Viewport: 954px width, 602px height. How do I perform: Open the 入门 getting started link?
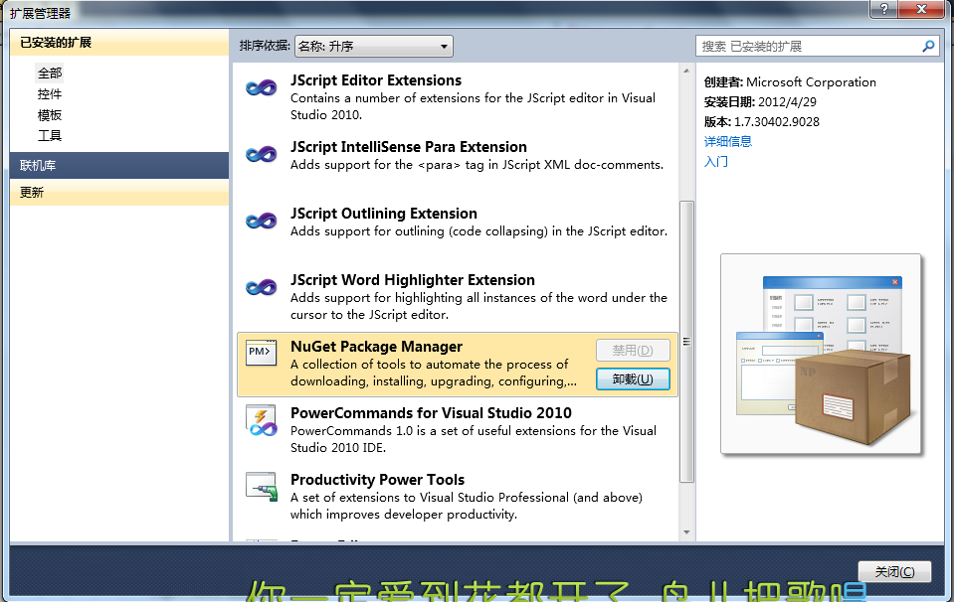tap(716, 162)
